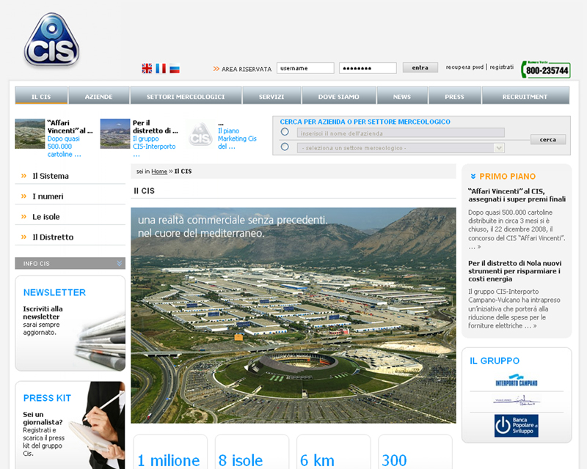Open the Vulcano logo in Il Gruppo
This screenshot has height=469, width=587.
click(x=517, y=402)
